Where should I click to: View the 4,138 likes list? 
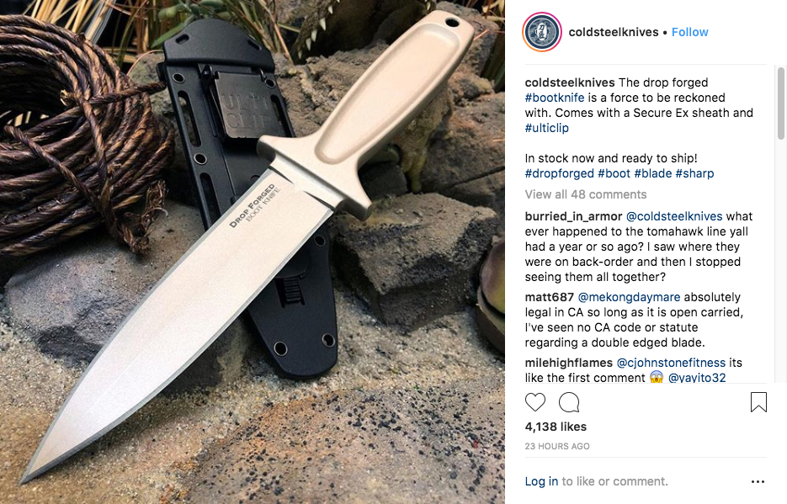556,427
